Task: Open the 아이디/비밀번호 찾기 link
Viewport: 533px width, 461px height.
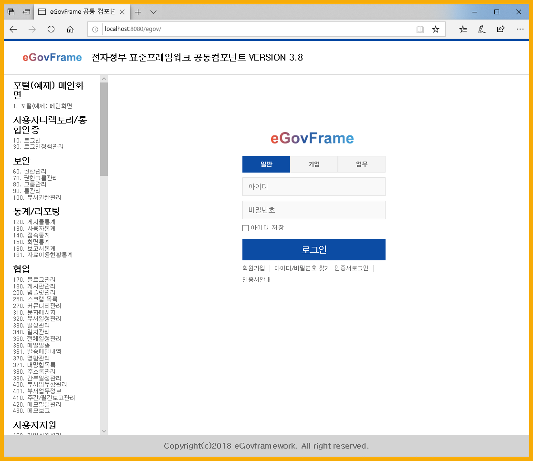Action: (302, 268)
